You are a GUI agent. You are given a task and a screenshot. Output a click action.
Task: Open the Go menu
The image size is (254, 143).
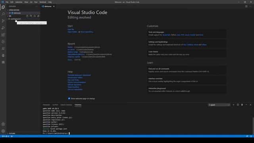coord(31,2)
